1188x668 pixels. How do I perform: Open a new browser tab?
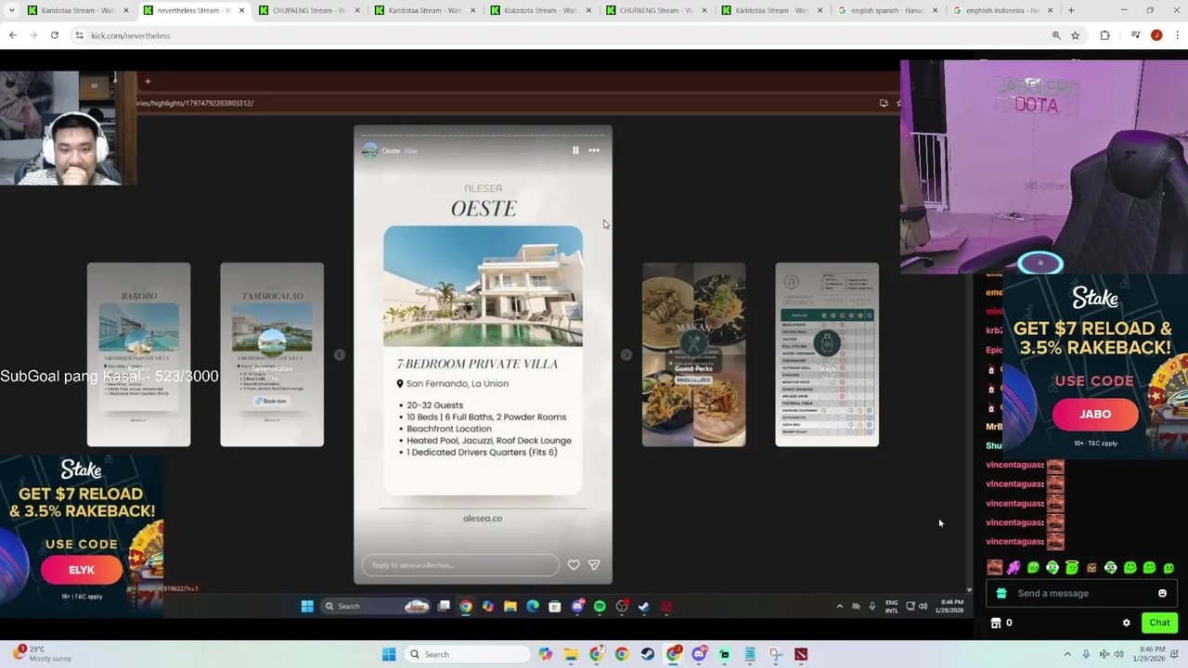coord(1071,10)
